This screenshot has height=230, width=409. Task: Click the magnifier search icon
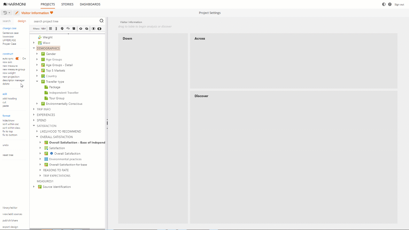(102, 21)
